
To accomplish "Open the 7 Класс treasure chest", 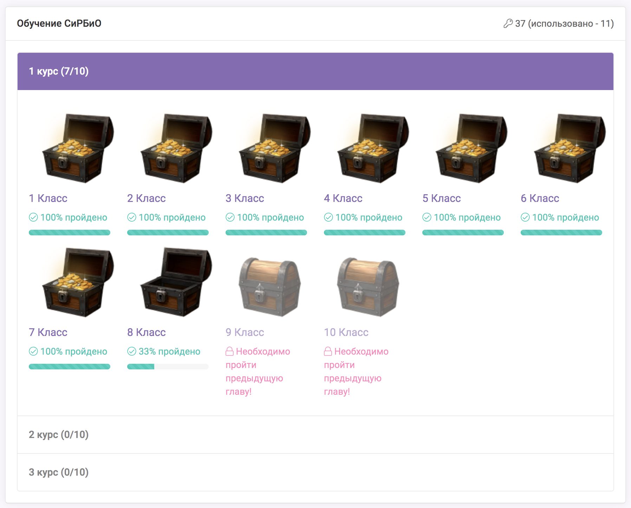I will pos(78,282).
